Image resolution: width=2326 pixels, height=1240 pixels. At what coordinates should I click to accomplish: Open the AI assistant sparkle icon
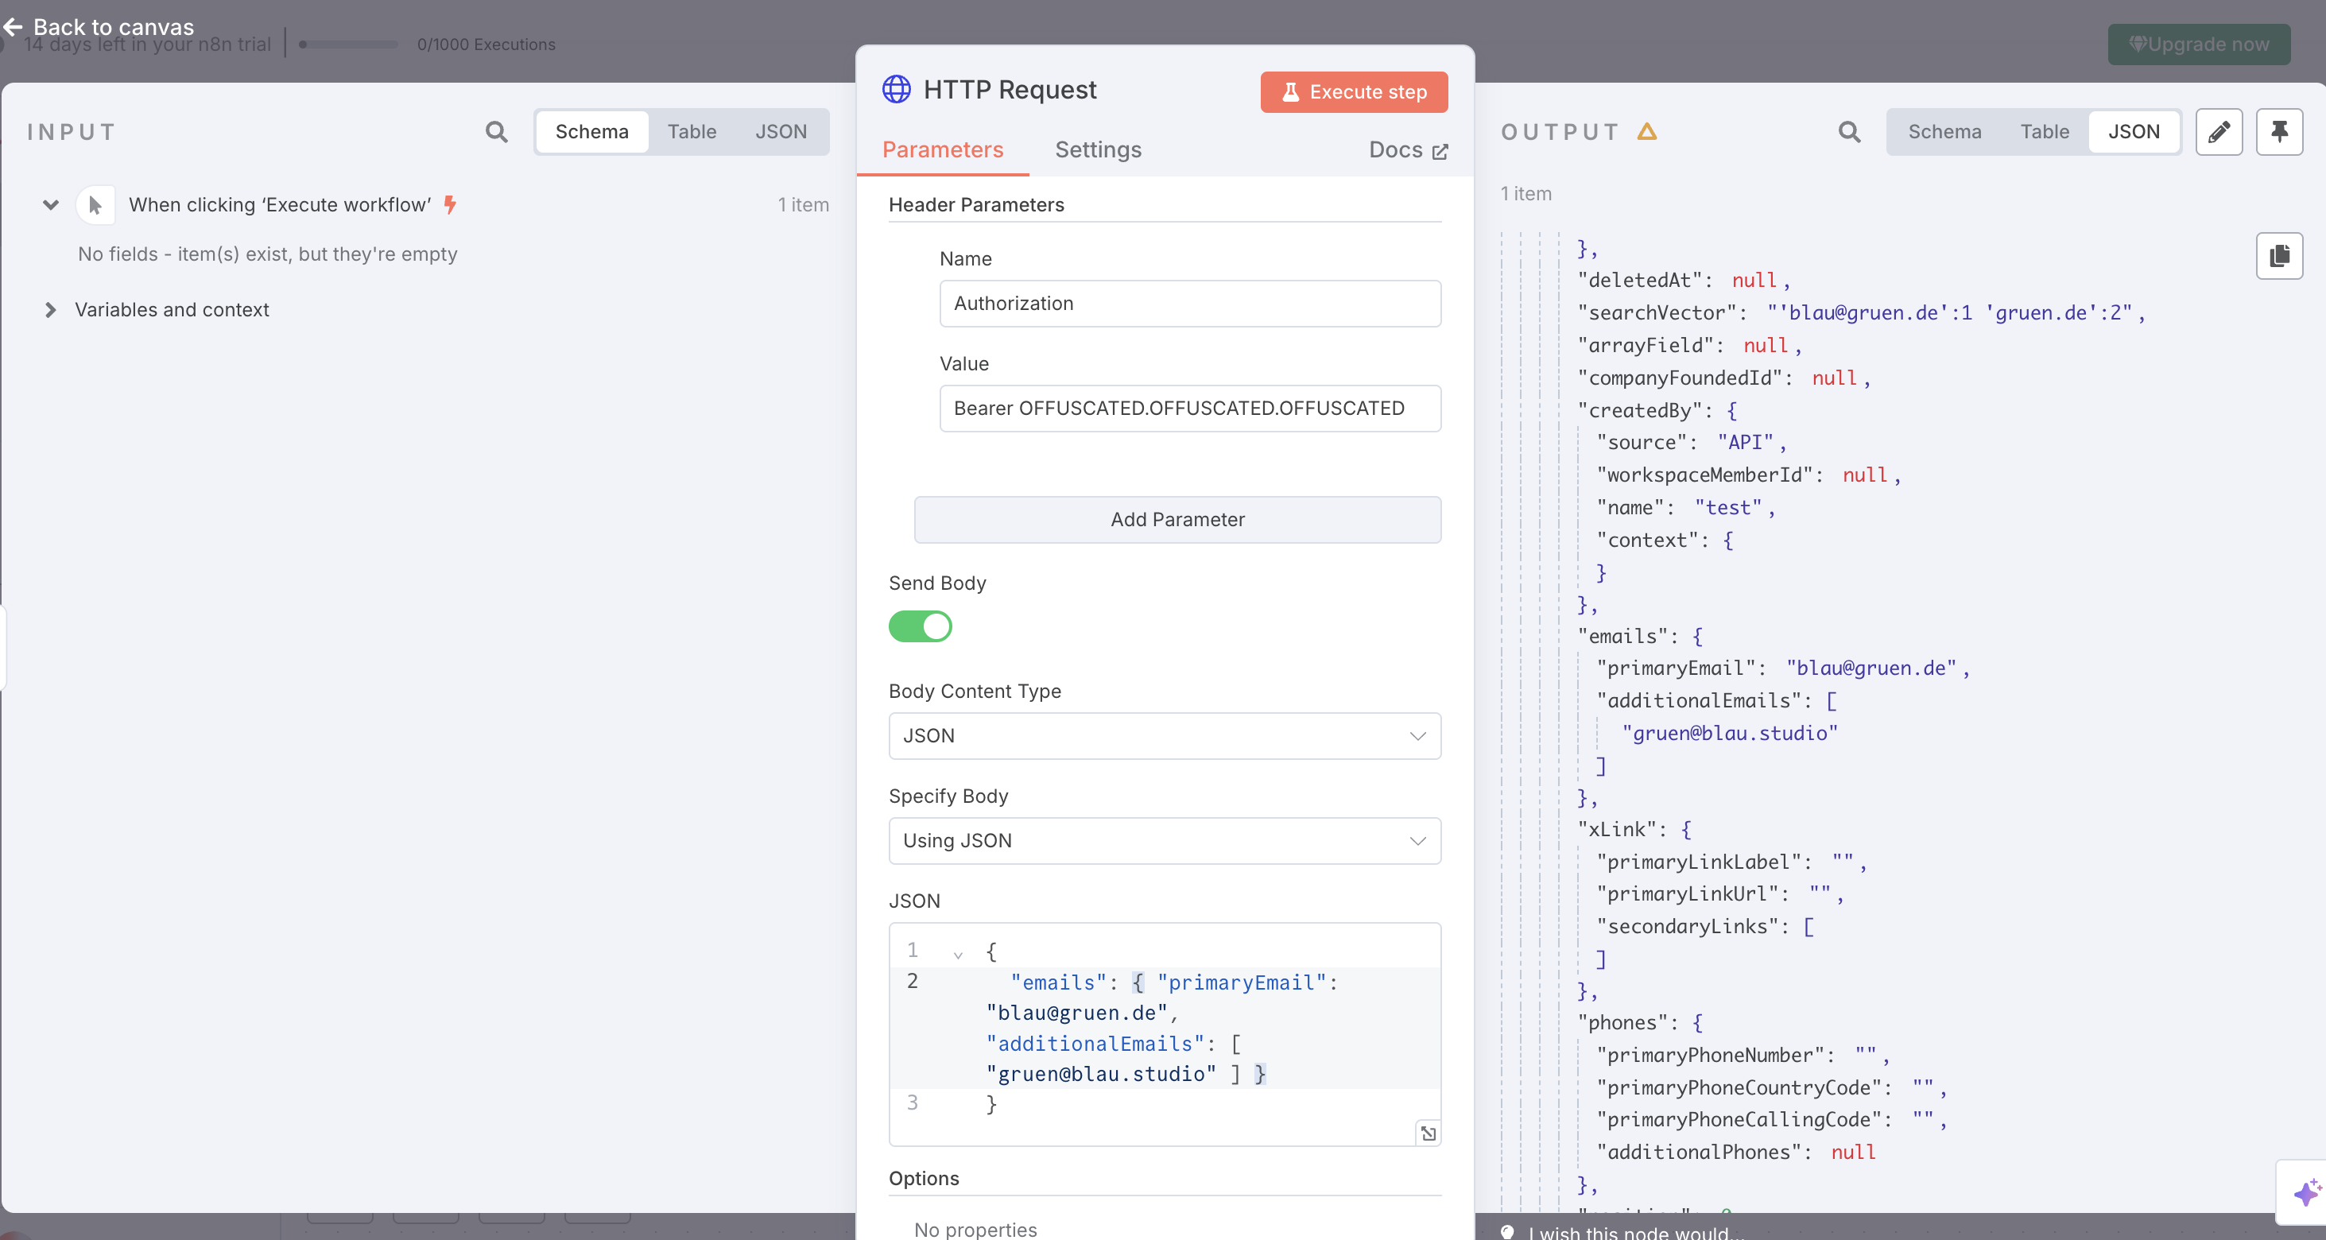coord(2305,1192)
